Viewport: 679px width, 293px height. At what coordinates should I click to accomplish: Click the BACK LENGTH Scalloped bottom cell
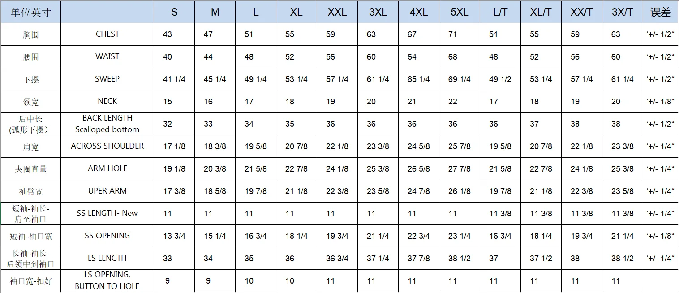pyautogui.click(x=107, y=124)
